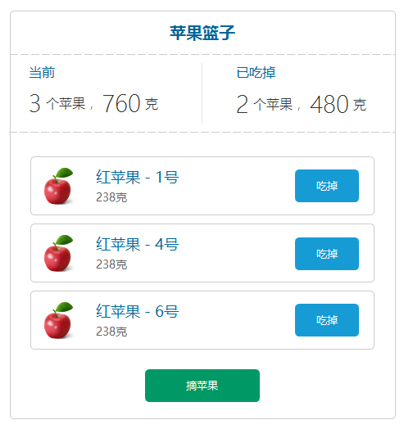
Task: Select the 红苹果 - 1号 title text
Action: pyautogui.click(x=137, y=177)
